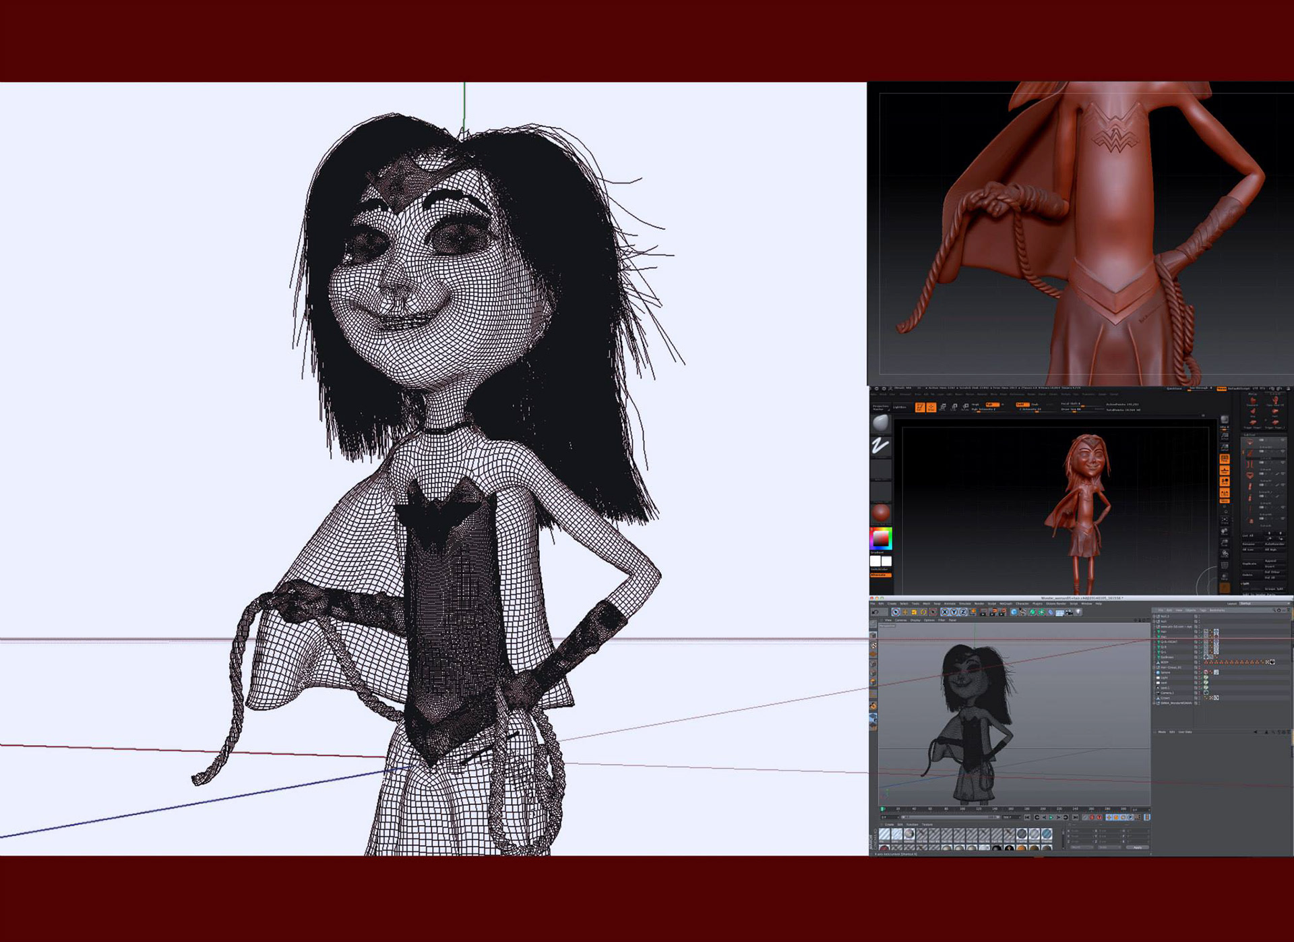The image size is (1294, 942).
Task: Toggle the X axis lock in Cinema 4D
Action: tap(945, 612)
